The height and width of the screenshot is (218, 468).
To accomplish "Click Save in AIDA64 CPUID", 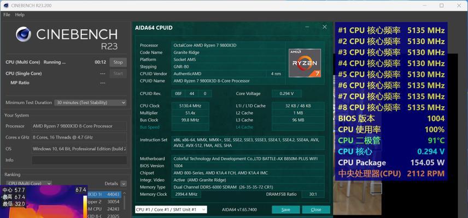I will pyautogui.click(x=285, y=209).
